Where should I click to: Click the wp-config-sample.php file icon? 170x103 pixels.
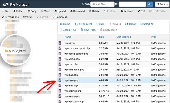click(x=60, y=54)
